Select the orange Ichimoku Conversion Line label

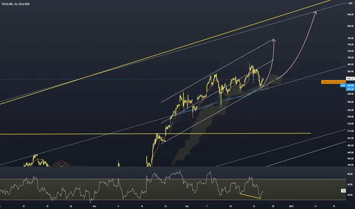click(x=334, y=82)
